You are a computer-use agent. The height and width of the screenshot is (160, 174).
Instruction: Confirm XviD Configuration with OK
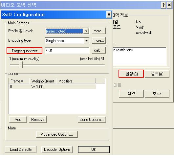(94, 149)
